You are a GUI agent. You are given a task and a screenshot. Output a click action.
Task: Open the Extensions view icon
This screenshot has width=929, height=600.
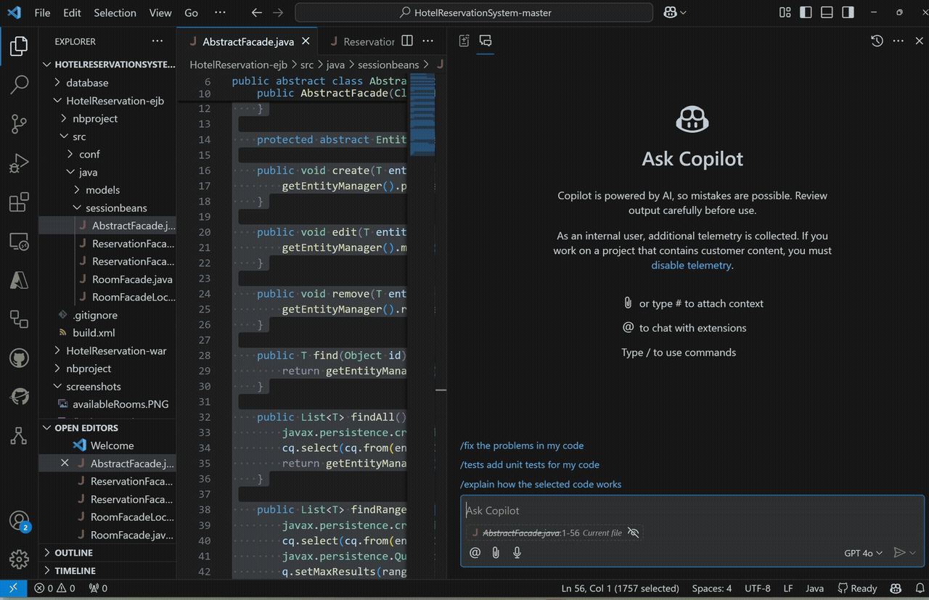click(19, 202)
